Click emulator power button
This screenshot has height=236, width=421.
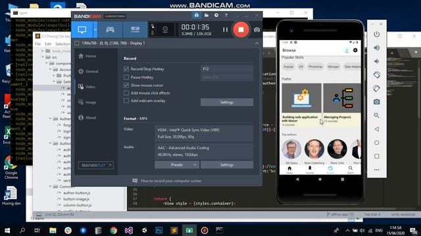coord(377,34)
